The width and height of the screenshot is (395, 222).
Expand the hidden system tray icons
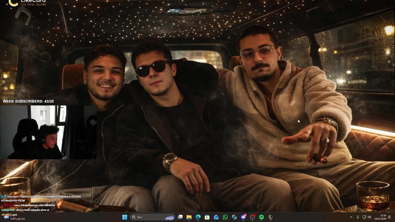(351, 217)
